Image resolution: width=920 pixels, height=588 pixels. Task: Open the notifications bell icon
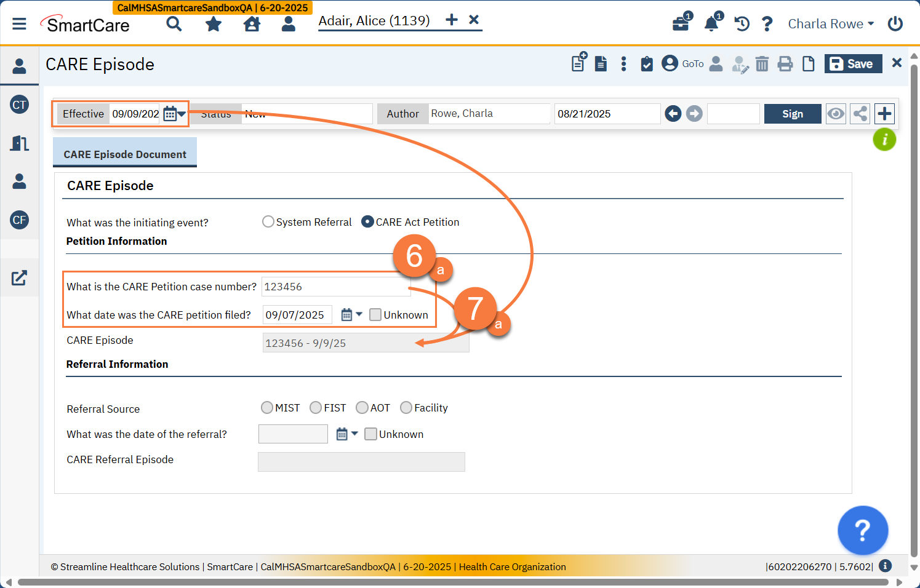(711, 24)
